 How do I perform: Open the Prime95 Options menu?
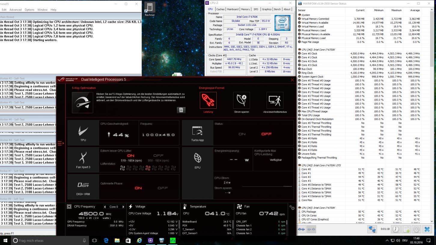29,10
